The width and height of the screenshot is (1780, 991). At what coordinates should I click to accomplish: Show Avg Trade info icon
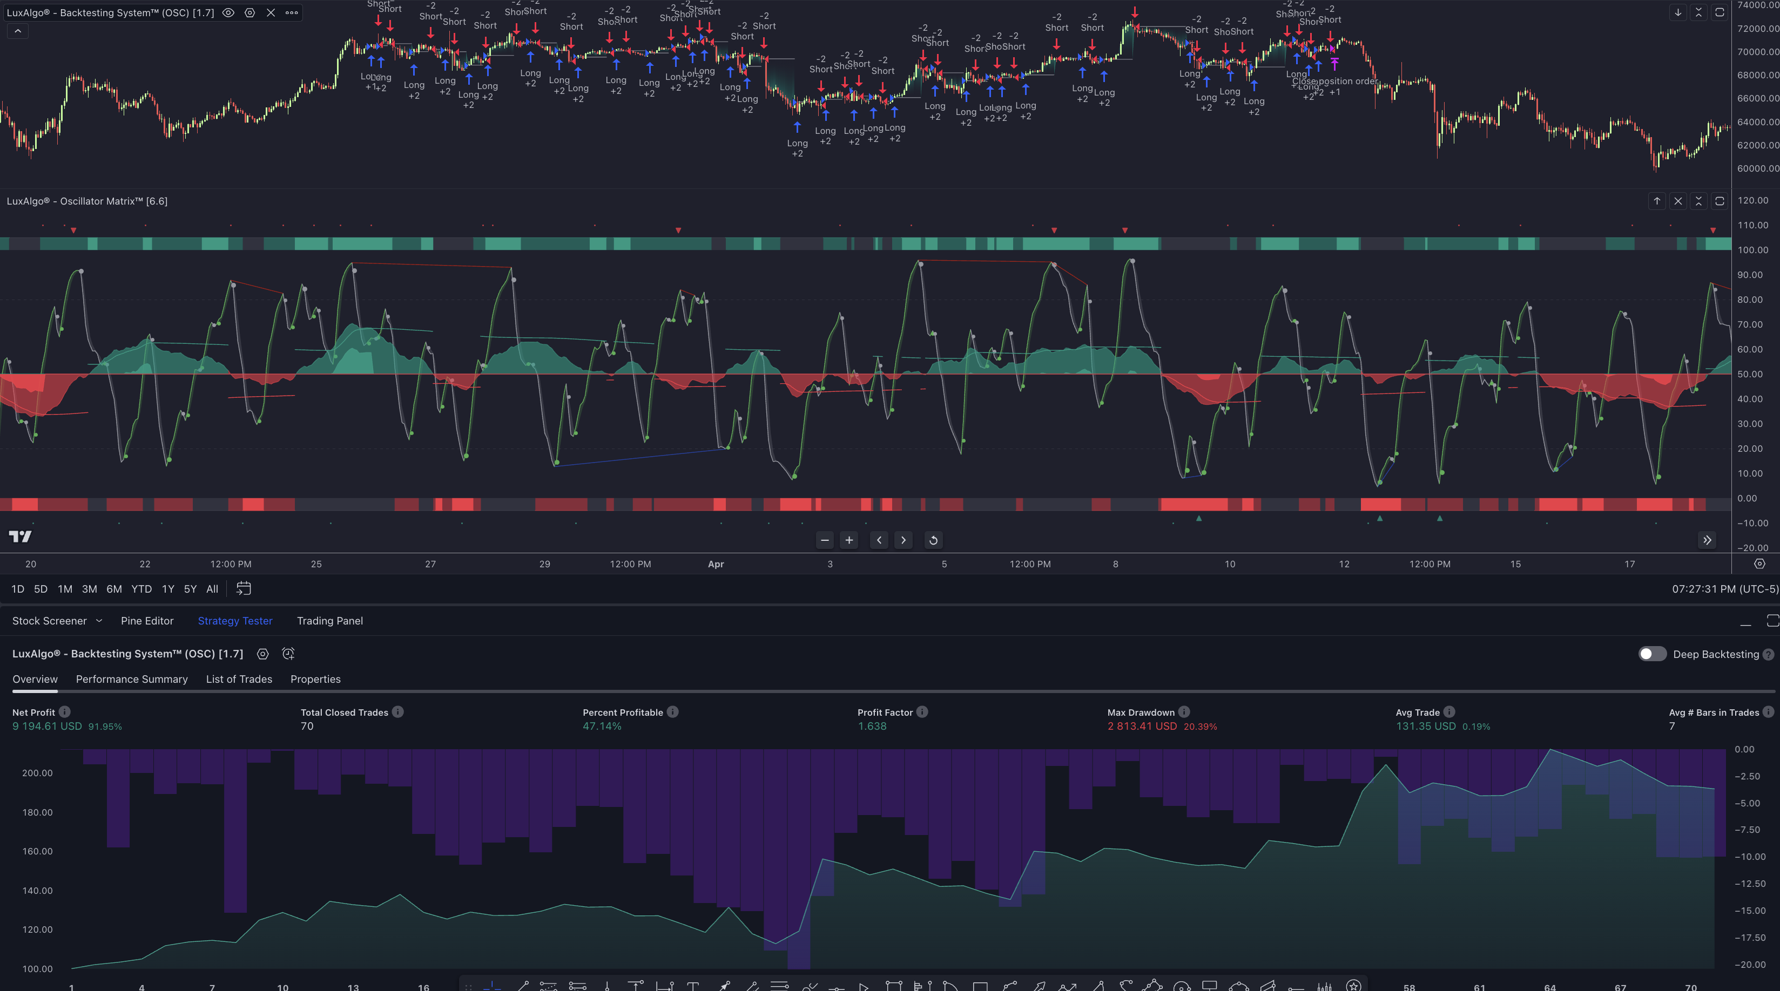click(1449, 711)
